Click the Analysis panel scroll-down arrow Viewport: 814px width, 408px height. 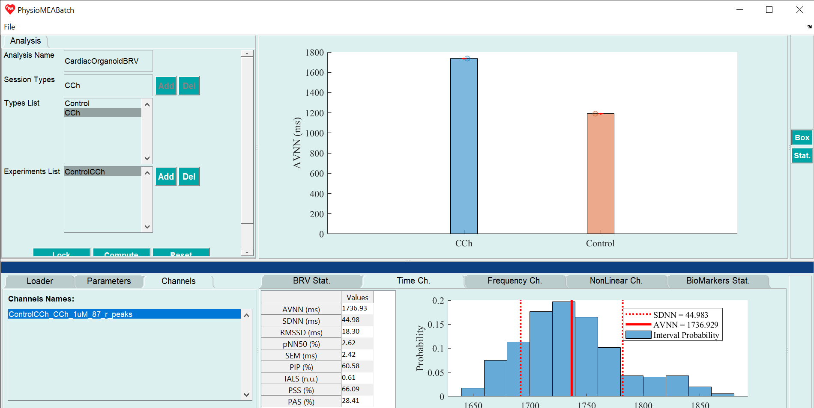[247, 253]
